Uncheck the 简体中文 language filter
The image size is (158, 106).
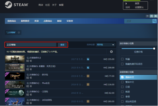point(122,77)
